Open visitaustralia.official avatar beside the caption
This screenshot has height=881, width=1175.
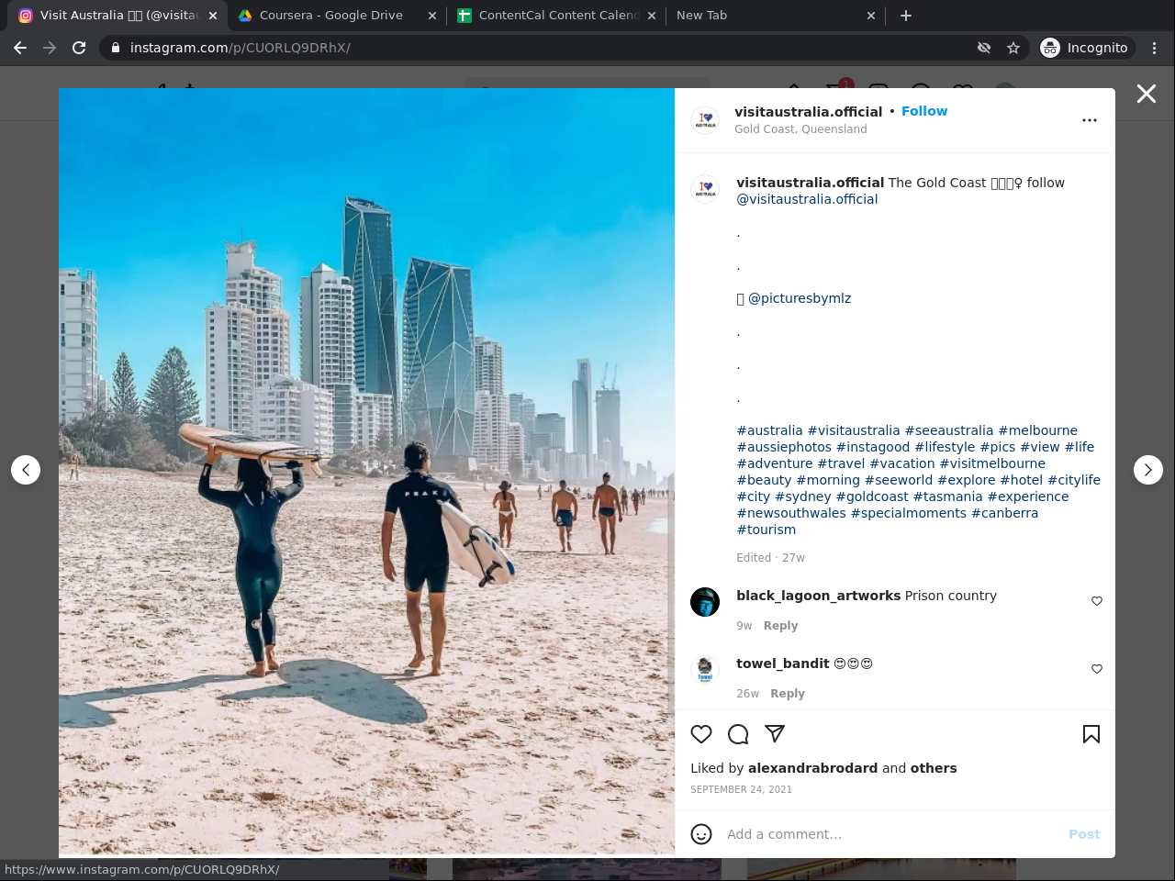click(705, 189)
